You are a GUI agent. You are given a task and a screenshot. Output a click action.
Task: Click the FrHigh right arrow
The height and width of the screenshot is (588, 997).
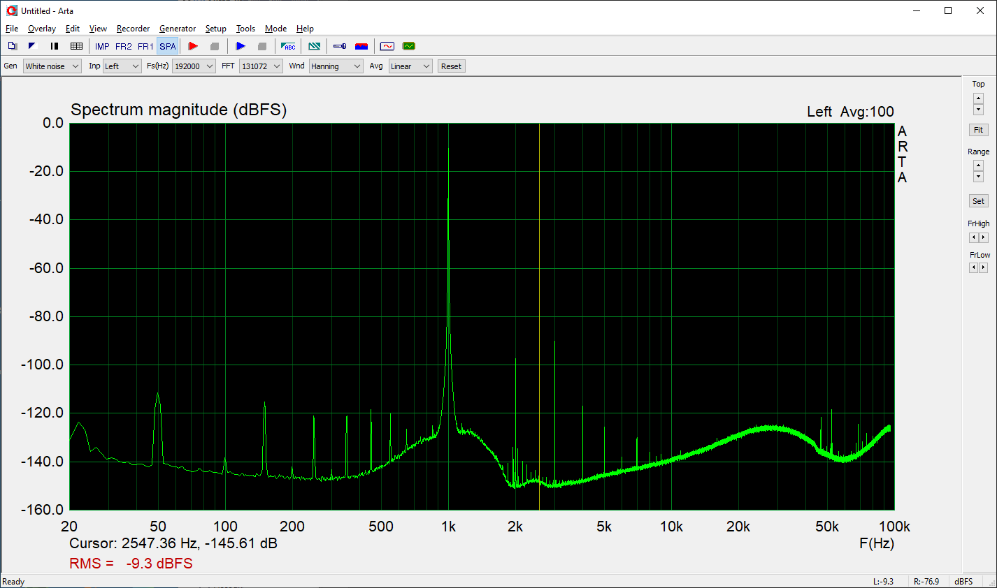point(984,237)
